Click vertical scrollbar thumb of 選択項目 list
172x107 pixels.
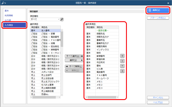[x=62, y=39]
